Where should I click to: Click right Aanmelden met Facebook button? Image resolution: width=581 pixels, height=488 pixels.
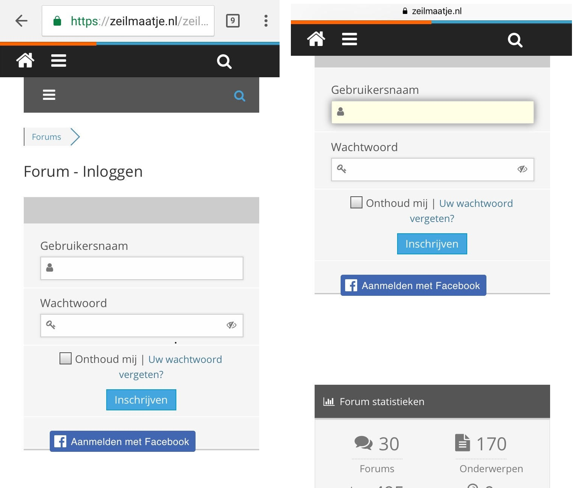(413, 285)
